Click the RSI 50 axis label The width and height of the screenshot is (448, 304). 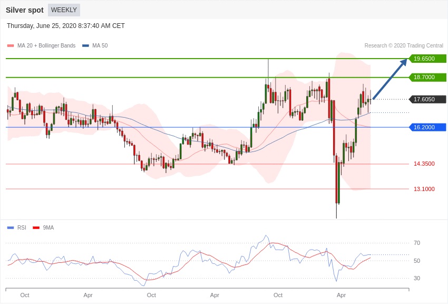[x=417, y=261]
